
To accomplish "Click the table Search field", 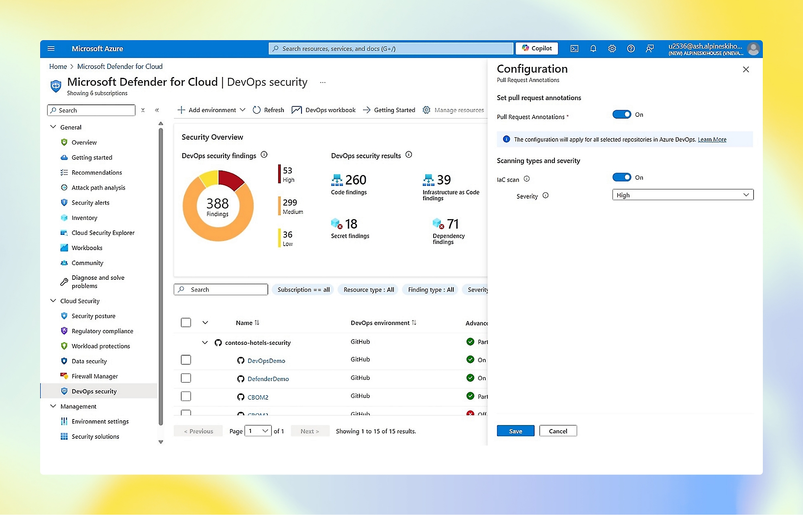I will pyautogui.click(x=221, y=289).
